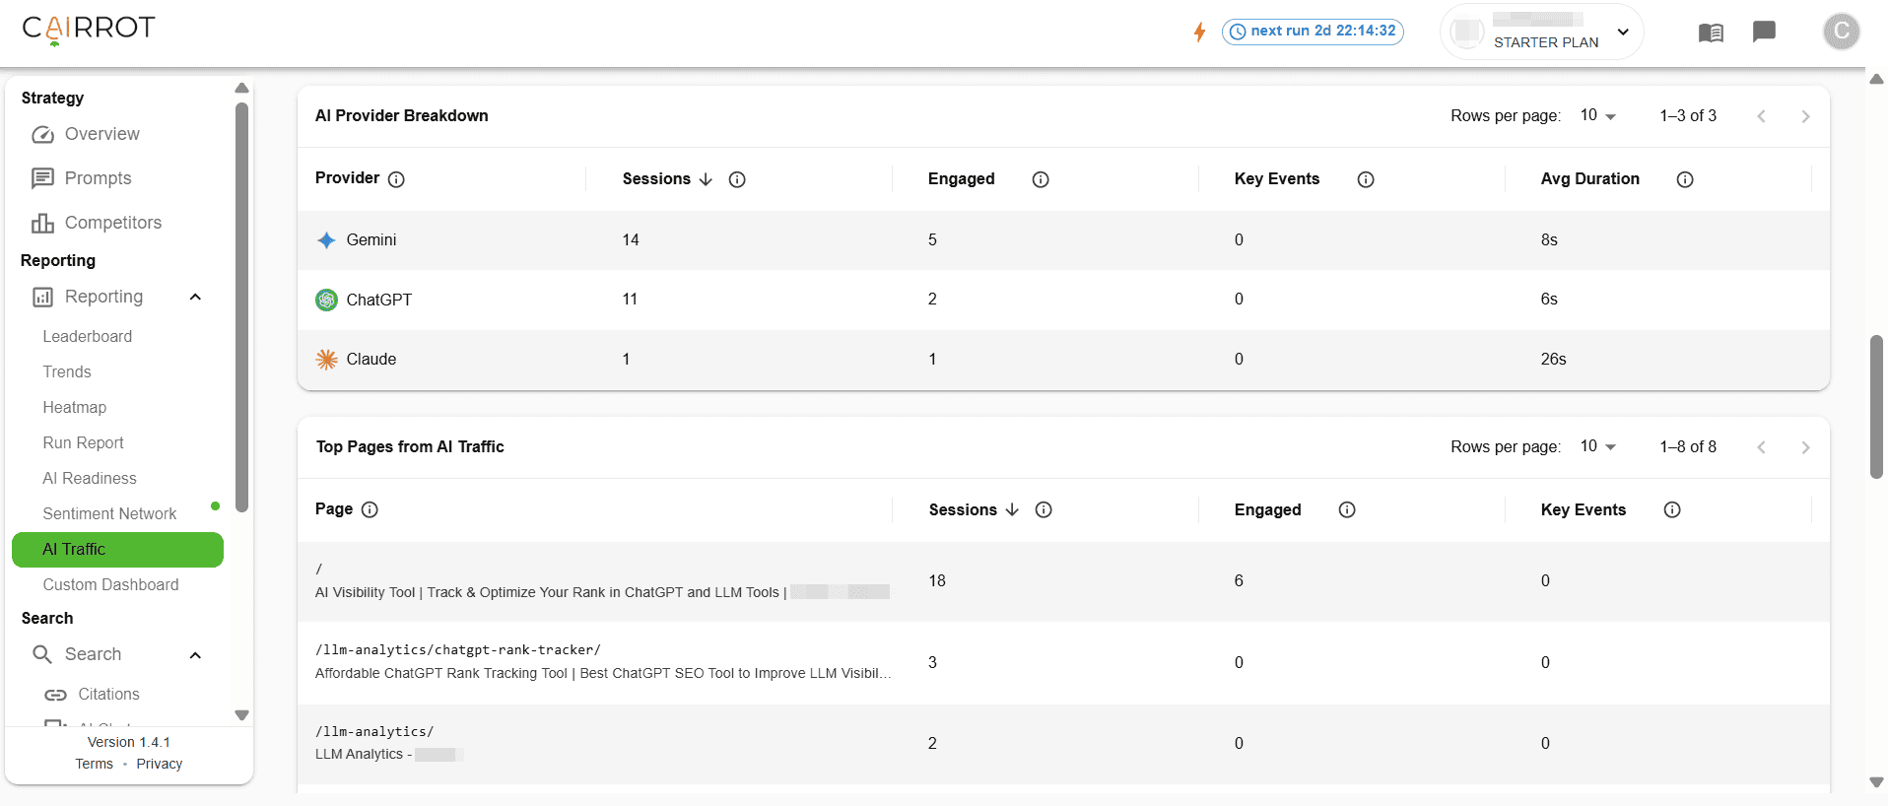This screenshot has width=1888, height=806.
Task: Click the Reporting chart icon
Action: (42, 297)
